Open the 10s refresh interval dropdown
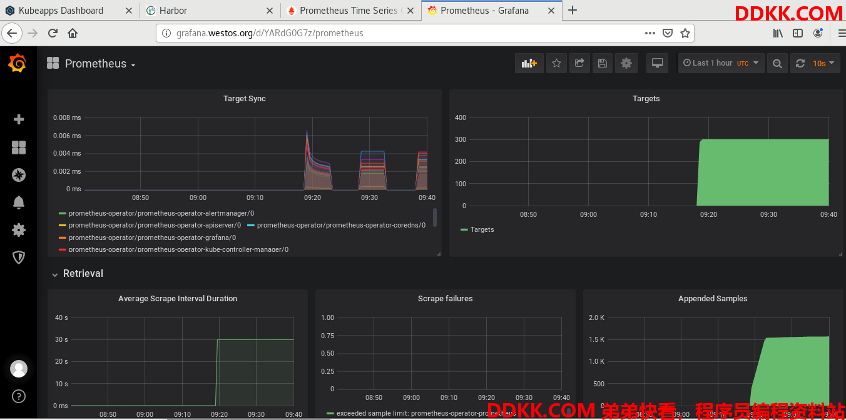Viewport: 846px width, 420px height. (x=825, y=63)
